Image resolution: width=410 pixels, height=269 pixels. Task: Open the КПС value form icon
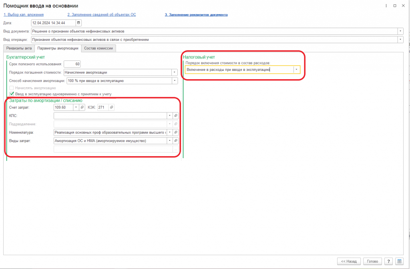click(x=176, y=116)
